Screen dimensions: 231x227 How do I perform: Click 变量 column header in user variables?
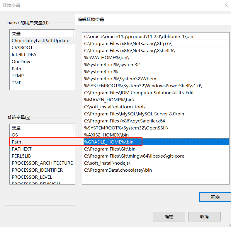[x=42, y=34]
